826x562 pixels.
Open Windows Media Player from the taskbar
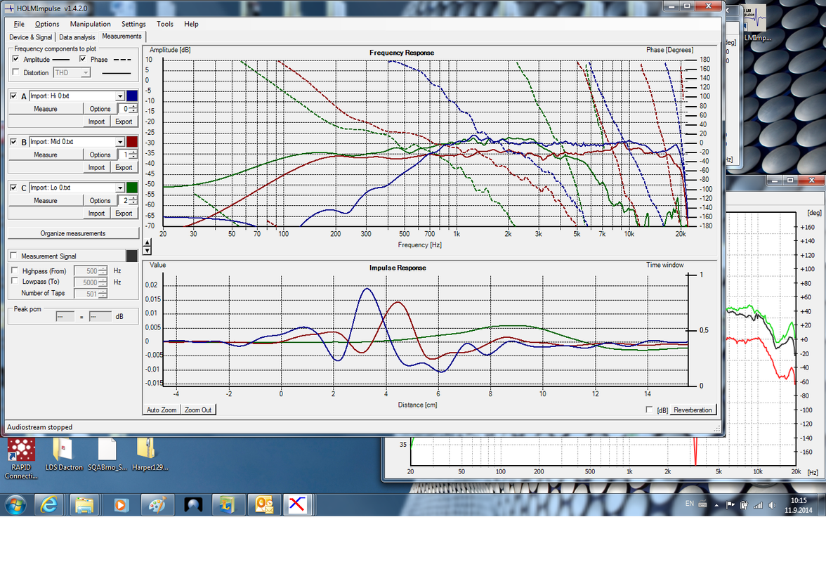pyautogui.click(x=121, y=505)
